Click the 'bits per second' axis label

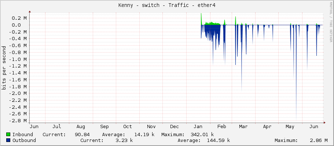point(4,68)
